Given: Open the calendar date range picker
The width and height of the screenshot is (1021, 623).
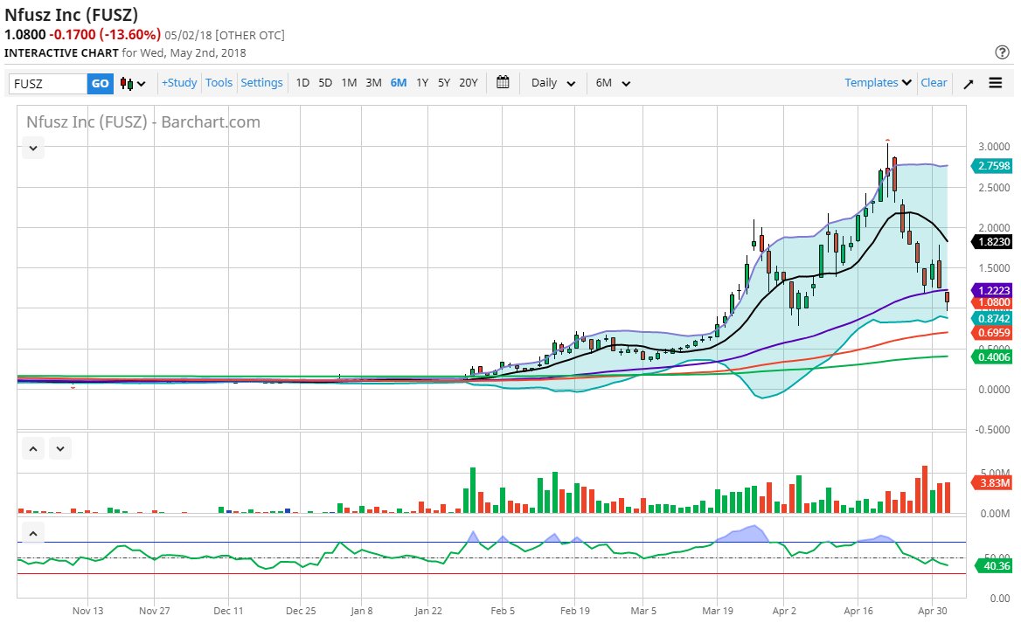Looking at the screenshot, I should (503, 82).
